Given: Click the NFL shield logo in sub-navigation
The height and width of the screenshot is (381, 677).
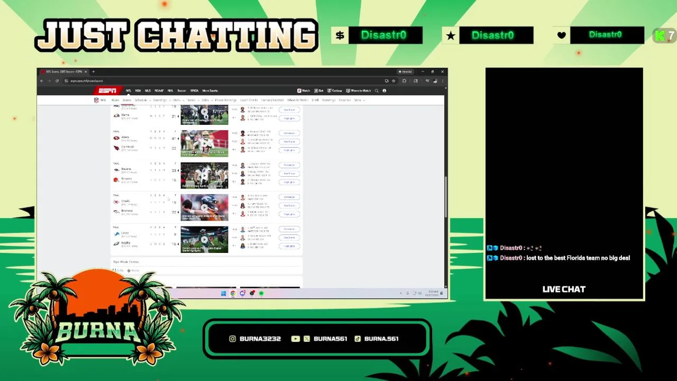Looking at the screenshot, I should 96,100.
